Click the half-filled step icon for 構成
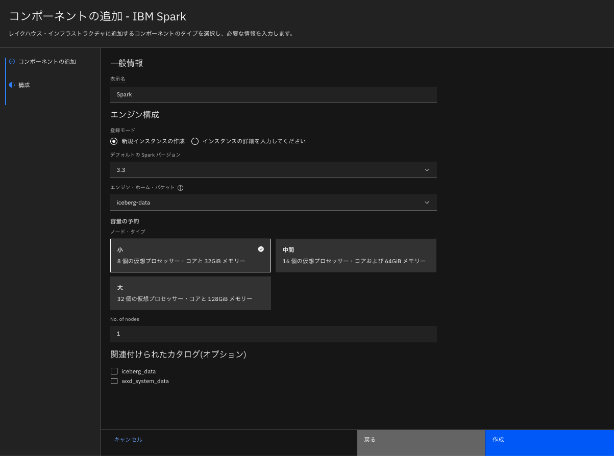 pos(12,85)
